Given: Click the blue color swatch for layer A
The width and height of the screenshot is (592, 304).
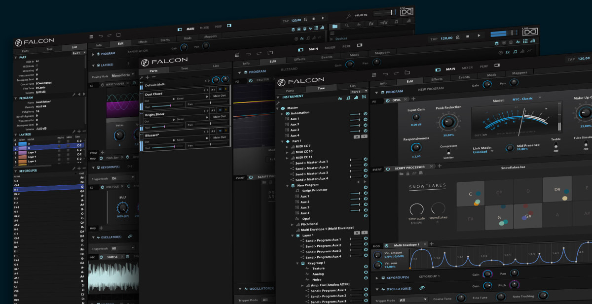Looking at the screenshot, I should coord(22,144).
